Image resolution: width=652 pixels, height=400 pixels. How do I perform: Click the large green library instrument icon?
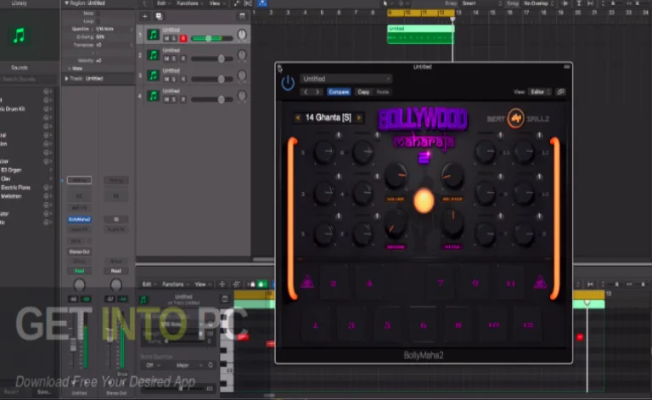pyautogui.click(x=19, y=36)
